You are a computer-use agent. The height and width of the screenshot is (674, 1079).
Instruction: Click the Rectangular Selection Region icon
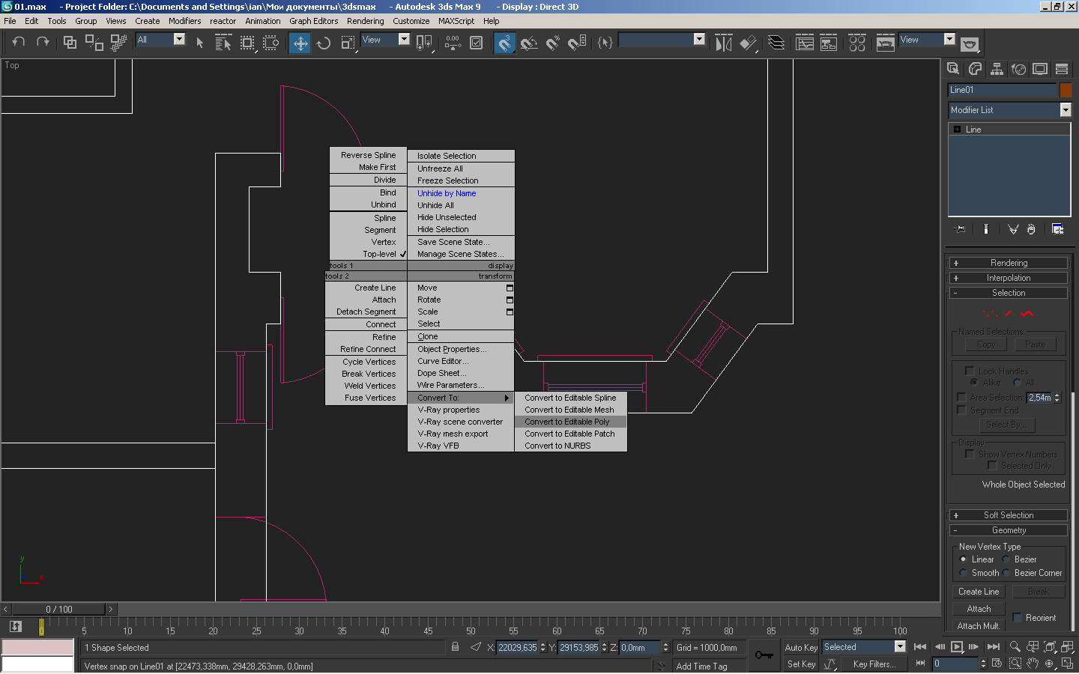point(247,43)
